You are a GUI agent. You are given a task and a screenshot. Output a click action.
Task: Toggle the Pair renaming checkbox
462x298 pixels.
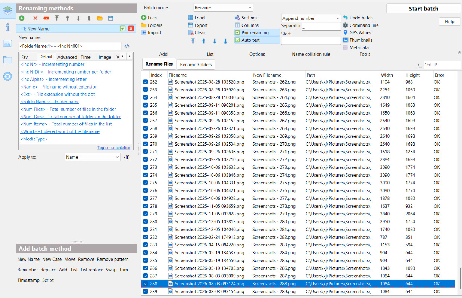(x=237, y=32)
